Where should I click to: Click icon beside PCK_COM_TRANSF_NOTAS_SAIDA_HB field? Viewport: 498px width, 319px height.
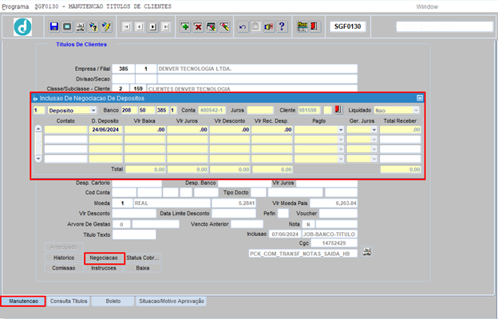(x=366, y=253)
